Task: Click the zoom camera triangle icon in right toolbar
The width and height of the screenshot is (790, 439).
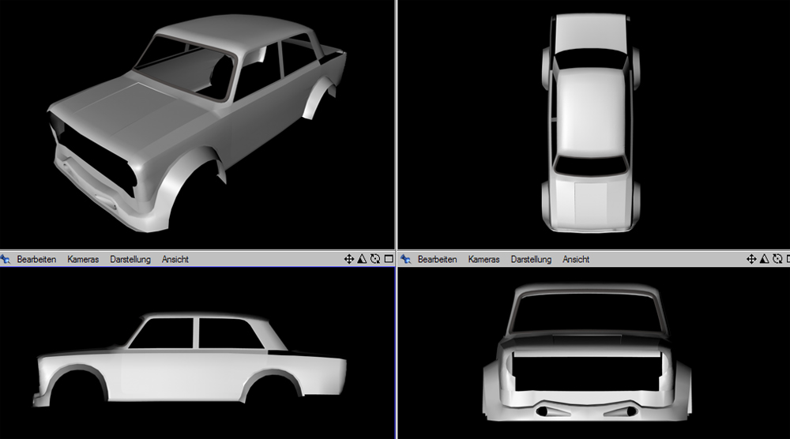Action: 763,259
